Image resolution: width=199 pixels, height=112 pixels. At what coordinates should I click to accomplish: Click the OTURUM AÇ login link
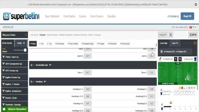[x=173, y=16]
